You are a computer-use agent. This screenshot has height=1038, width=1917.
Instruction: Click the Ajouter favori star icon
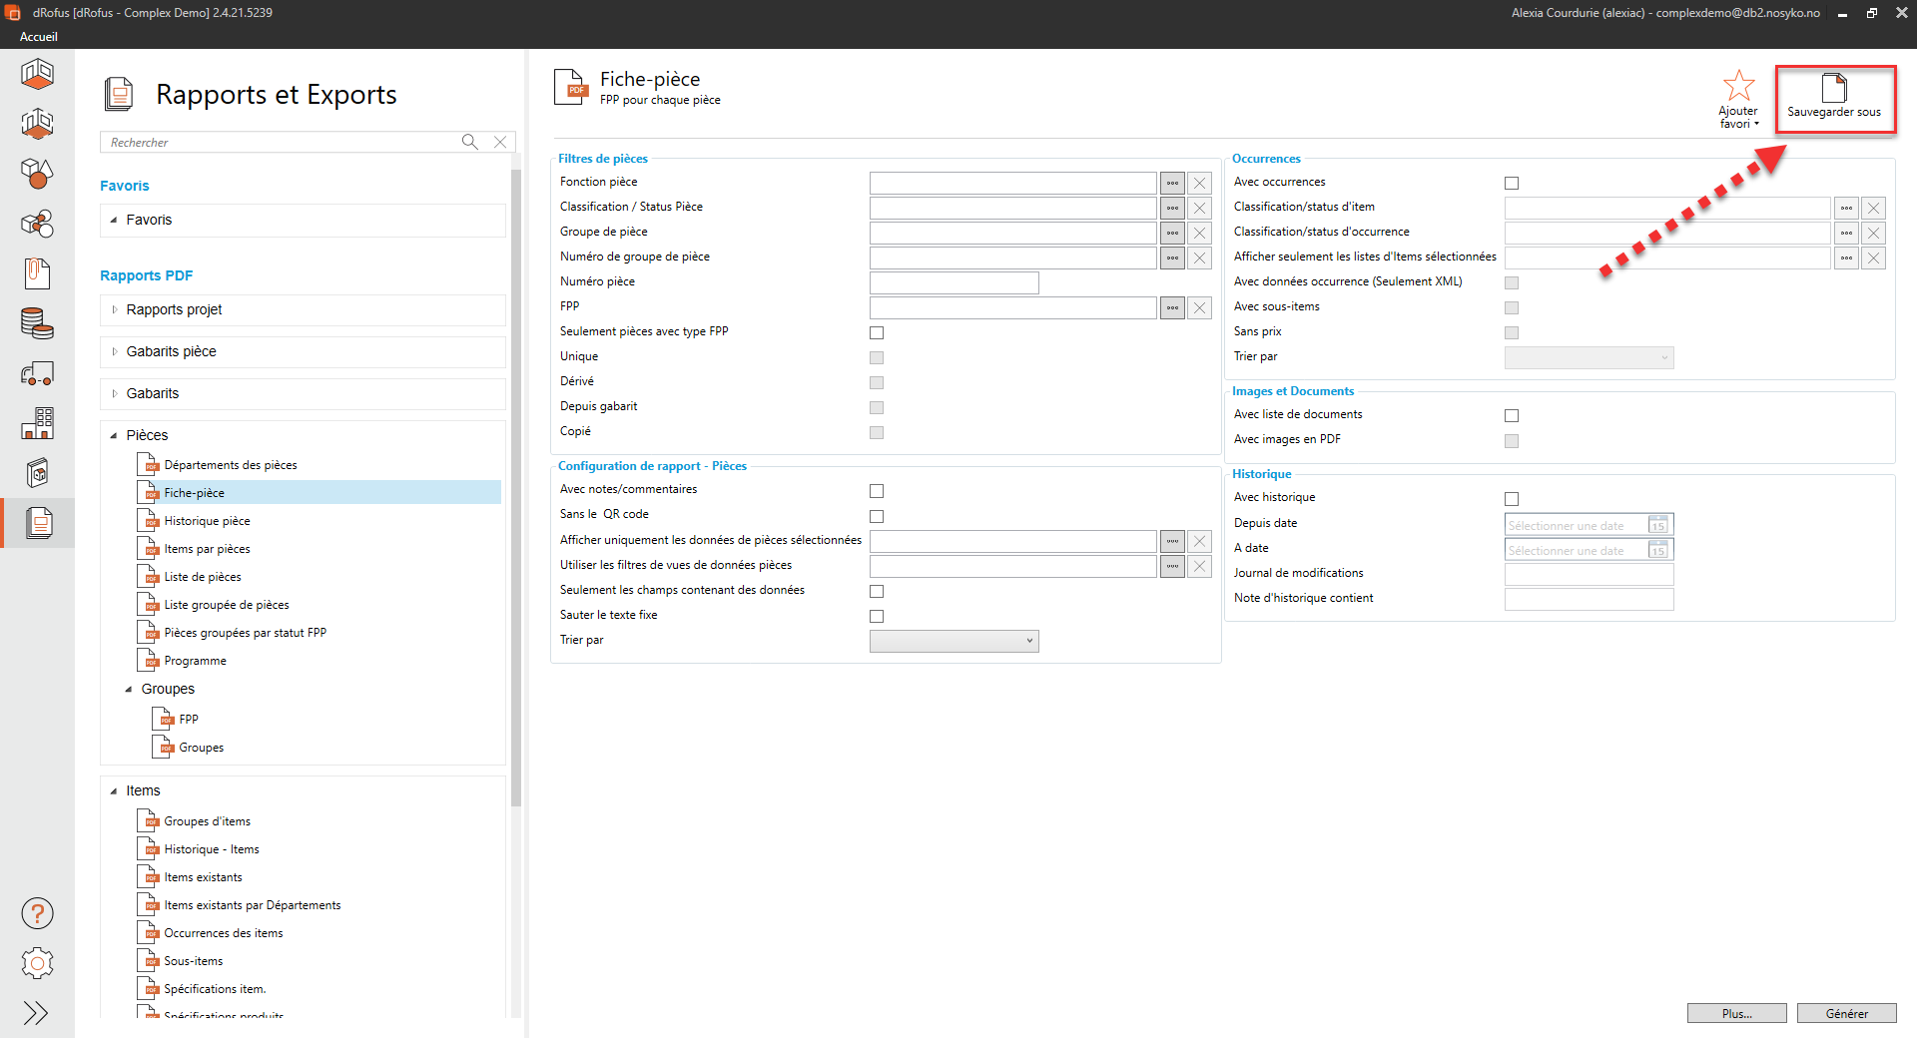tap(1738, 86)
